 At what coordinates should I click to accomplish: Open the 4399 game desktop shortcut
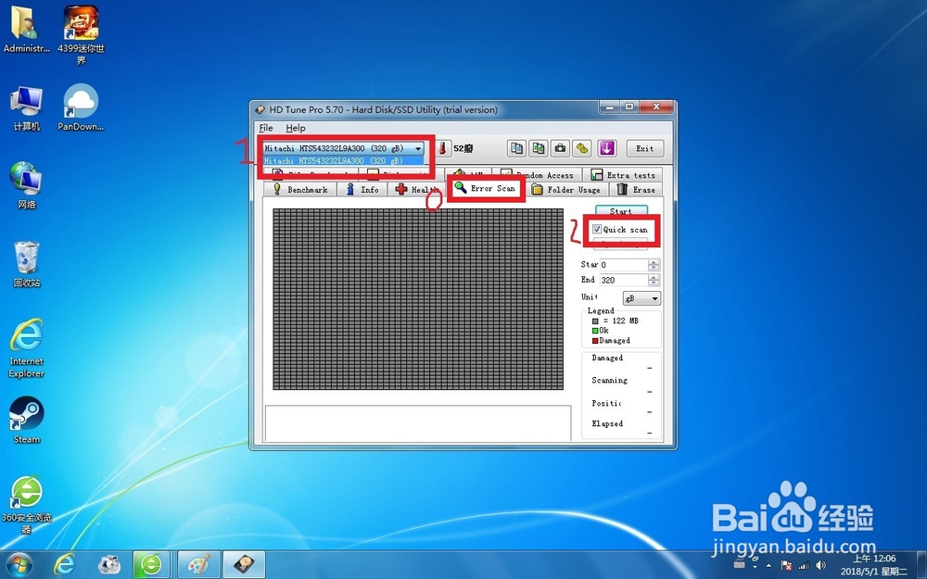click(x=81, y=34)
